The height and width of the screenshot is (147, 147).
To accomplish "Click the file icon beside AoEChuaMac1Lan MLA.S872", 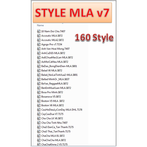I will [x=39, y=57].
